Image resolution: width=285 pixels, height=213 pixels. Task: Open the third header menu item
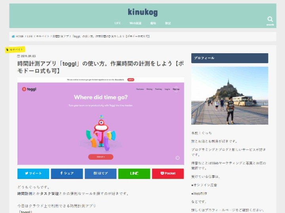tap(153, 23)
